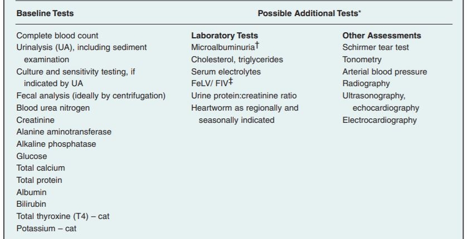
Task: Click Arterial blood pressure
Action: pyautogui.click(x=385, y=72)
